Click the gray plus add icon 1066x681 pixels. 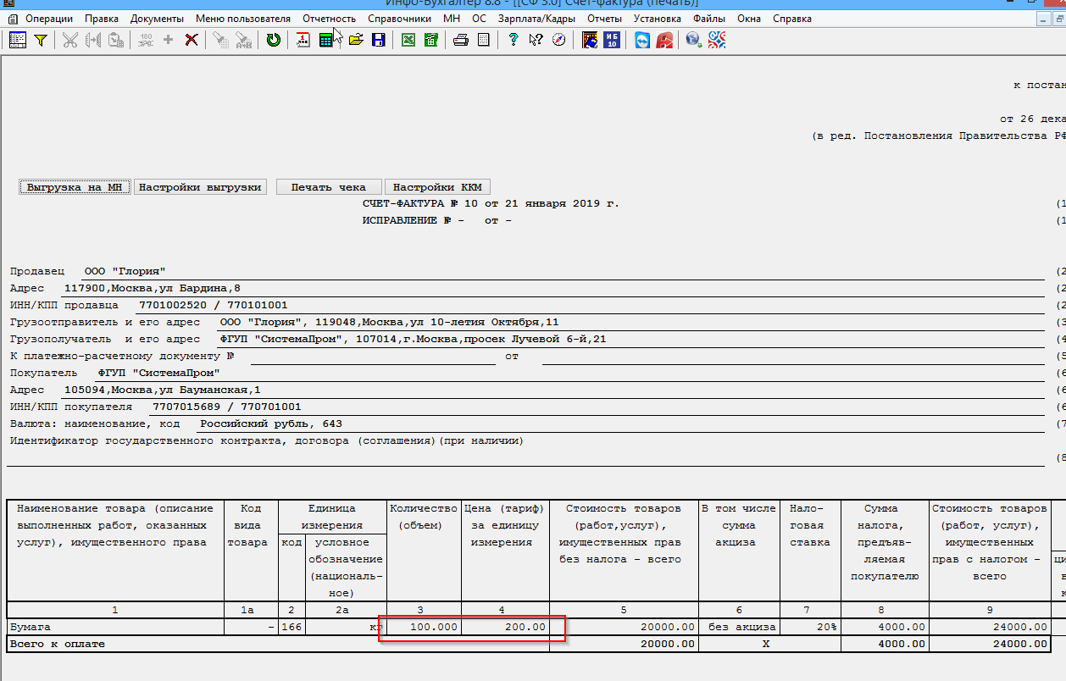(168, 40)
